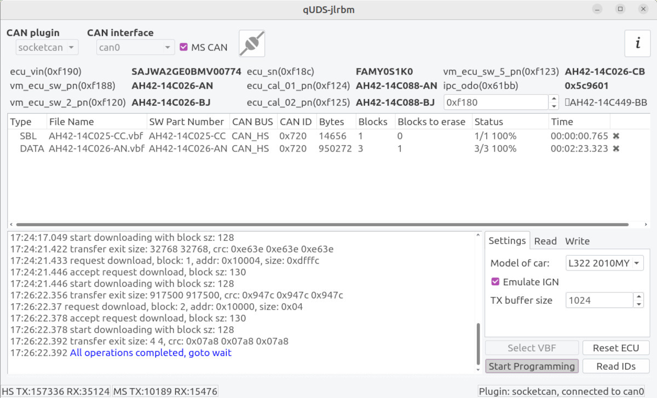Switch to the Read tab
The height and width of the screenshot is (398, 657).
tap(545, 241)
